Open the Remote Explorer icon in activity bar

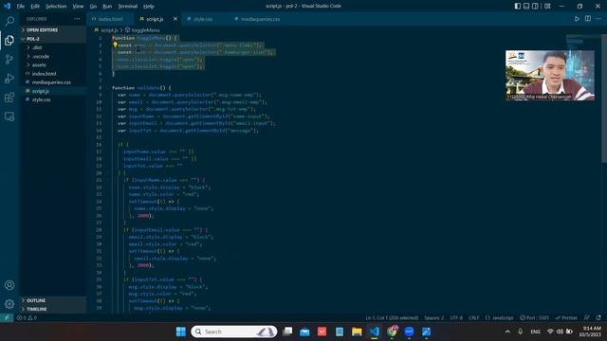[x=9, y=116]
